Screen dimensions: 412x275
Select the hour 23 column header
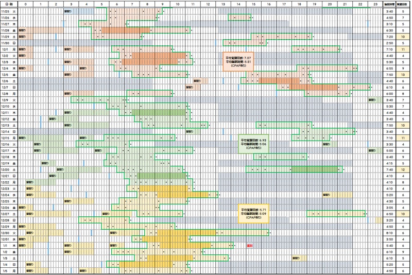point(375,4)
